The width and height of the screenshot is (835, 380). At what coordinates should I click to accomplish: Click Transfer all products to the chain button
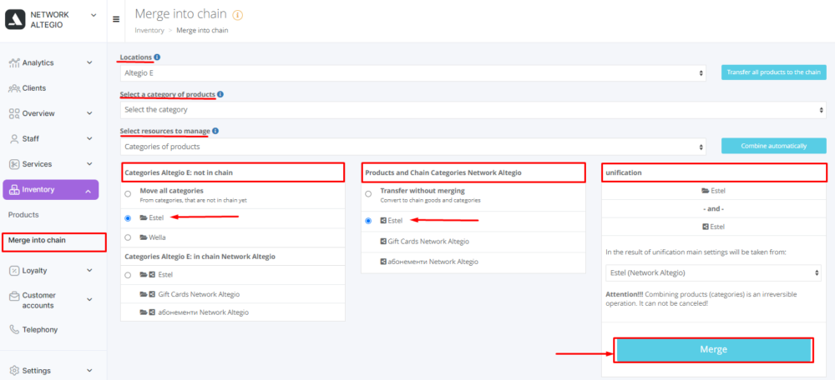pos(774,72)
